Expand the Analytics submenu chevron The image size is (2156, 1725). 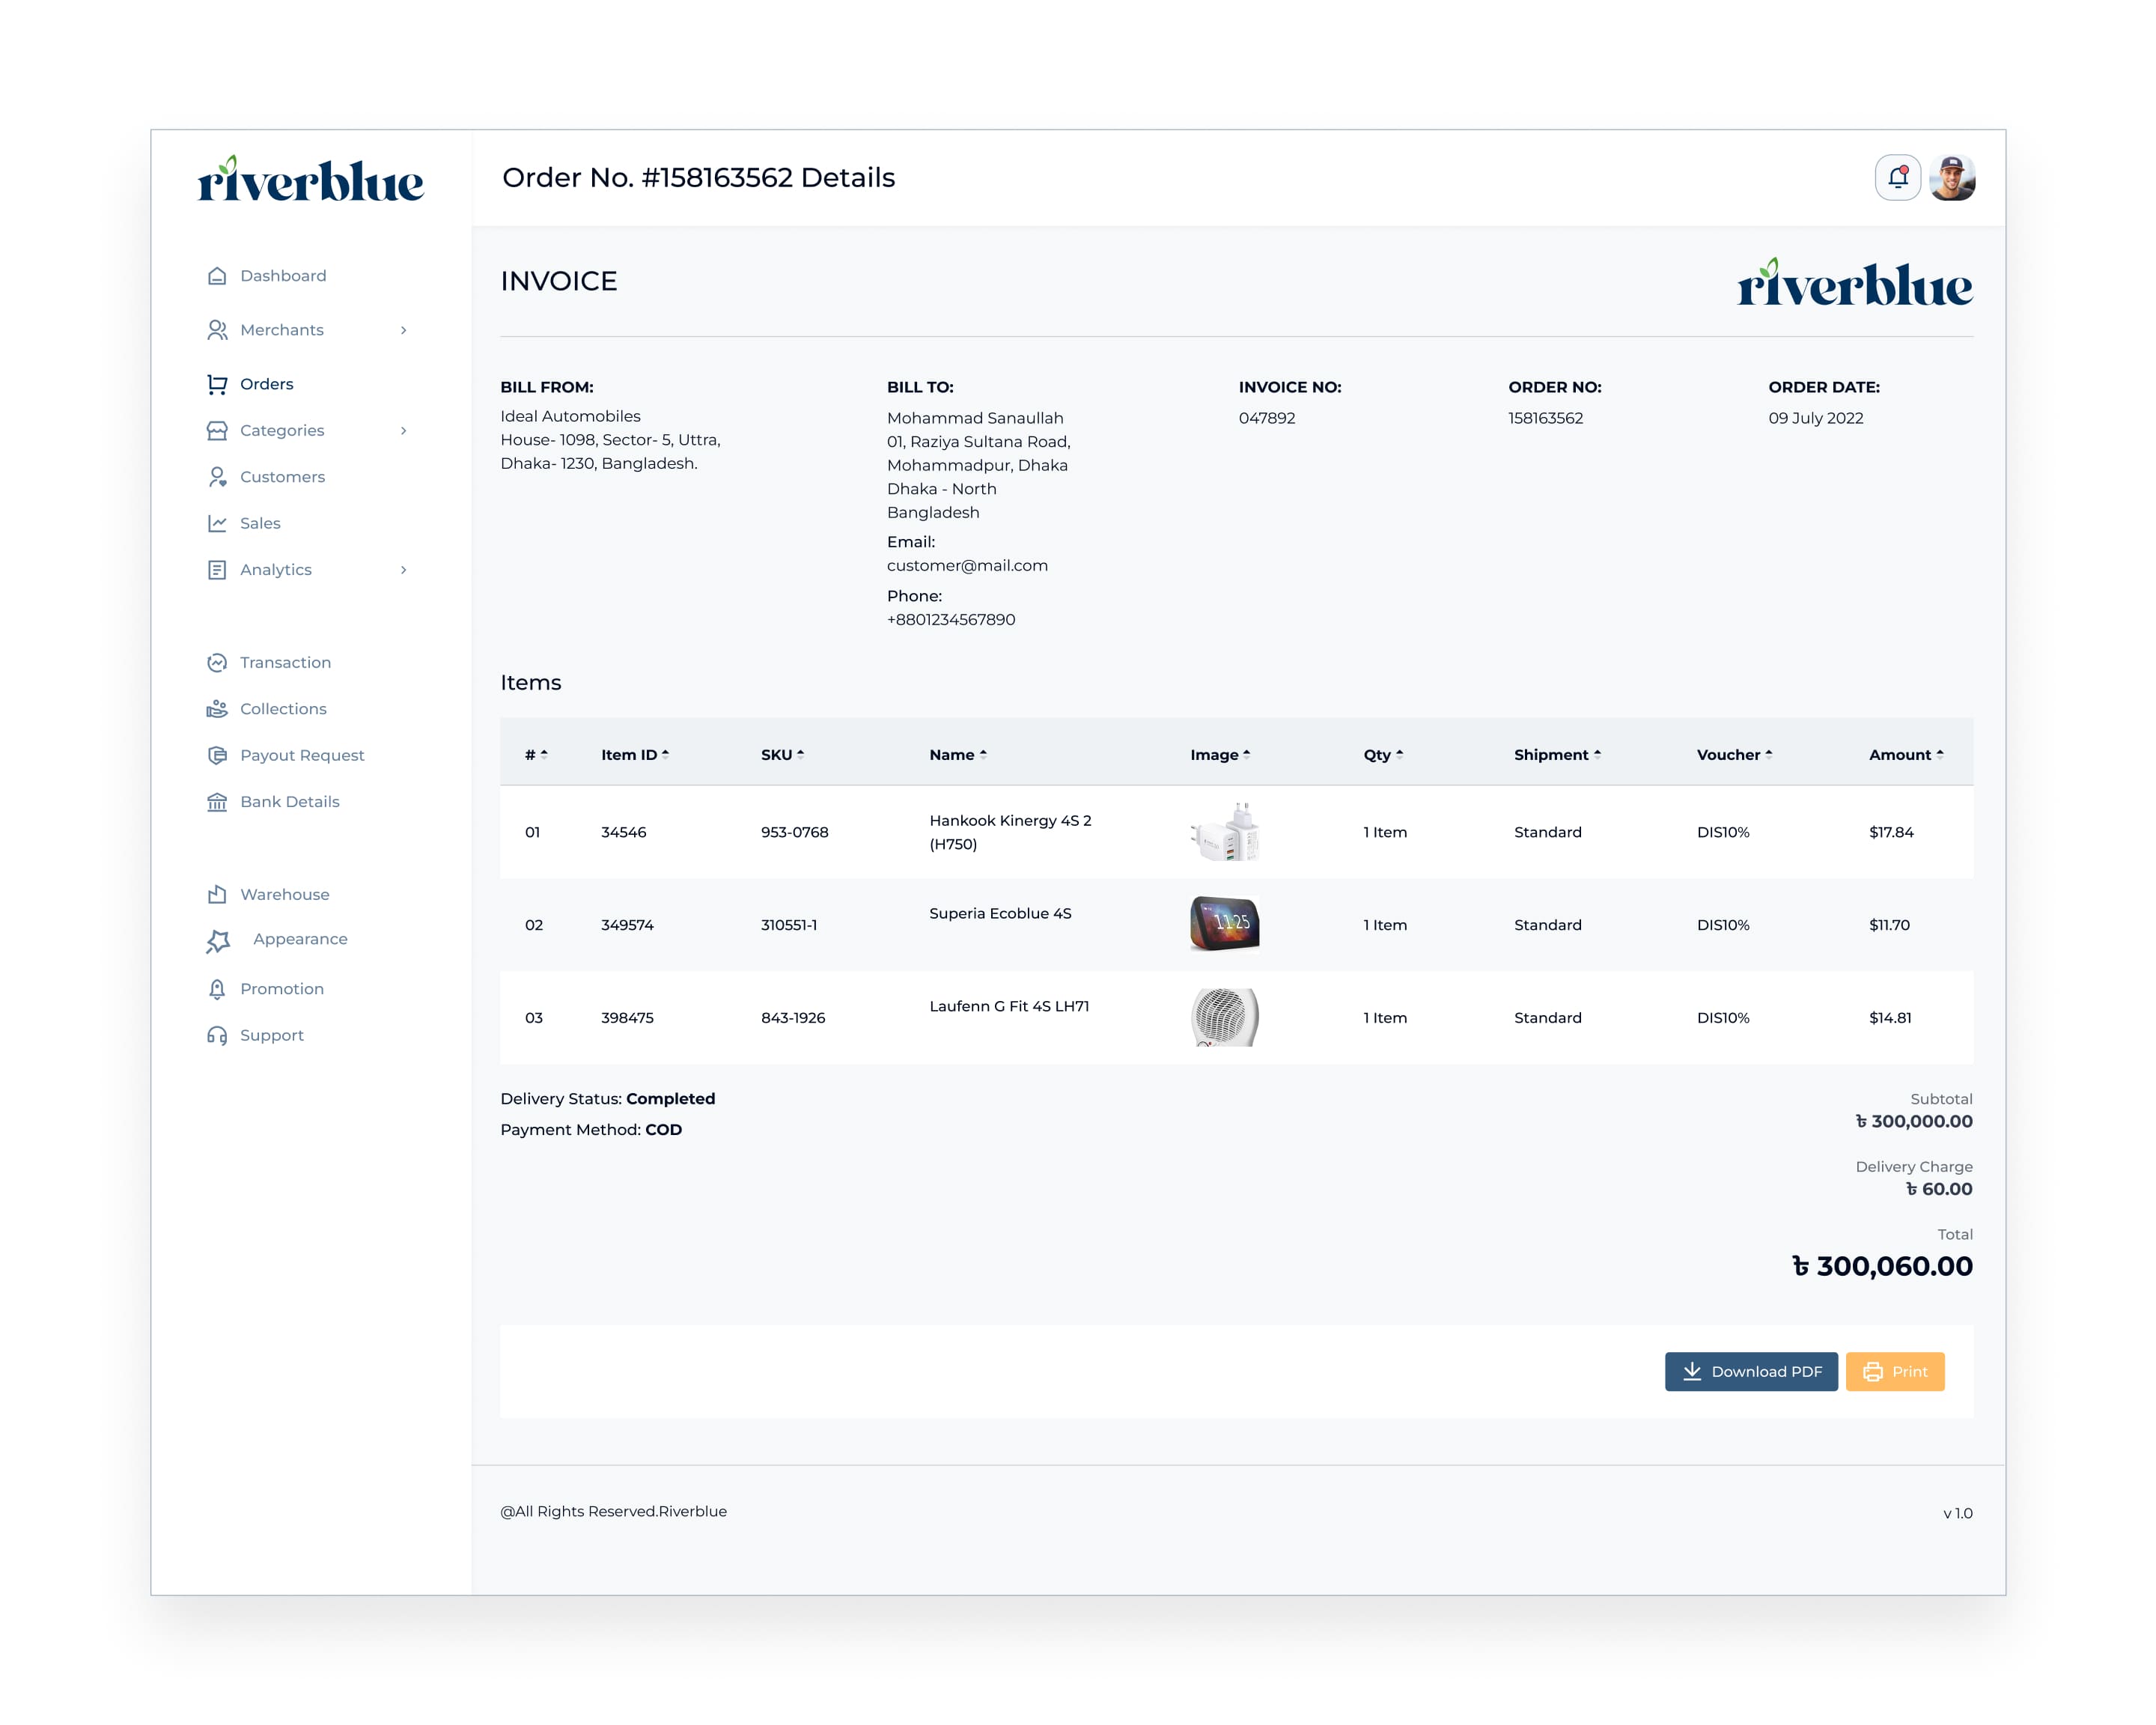[x=404, y=570]
